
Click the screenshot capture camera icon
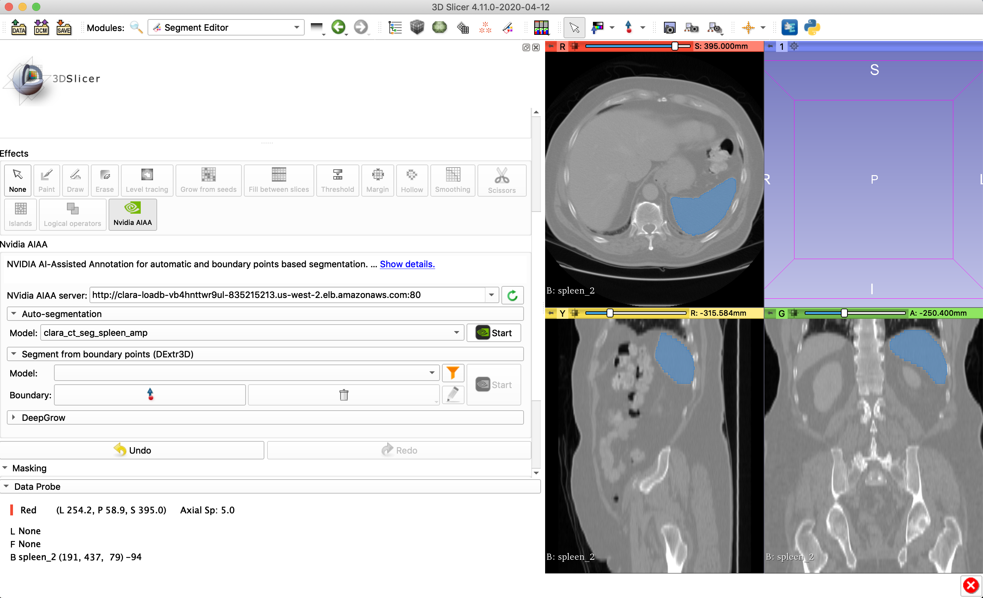669,27
